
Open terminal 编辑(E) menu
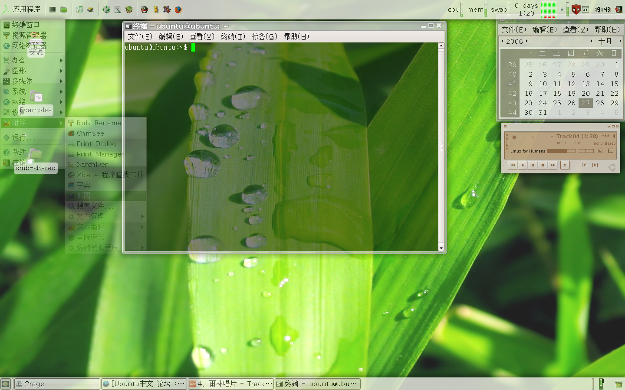click(171, 36)
